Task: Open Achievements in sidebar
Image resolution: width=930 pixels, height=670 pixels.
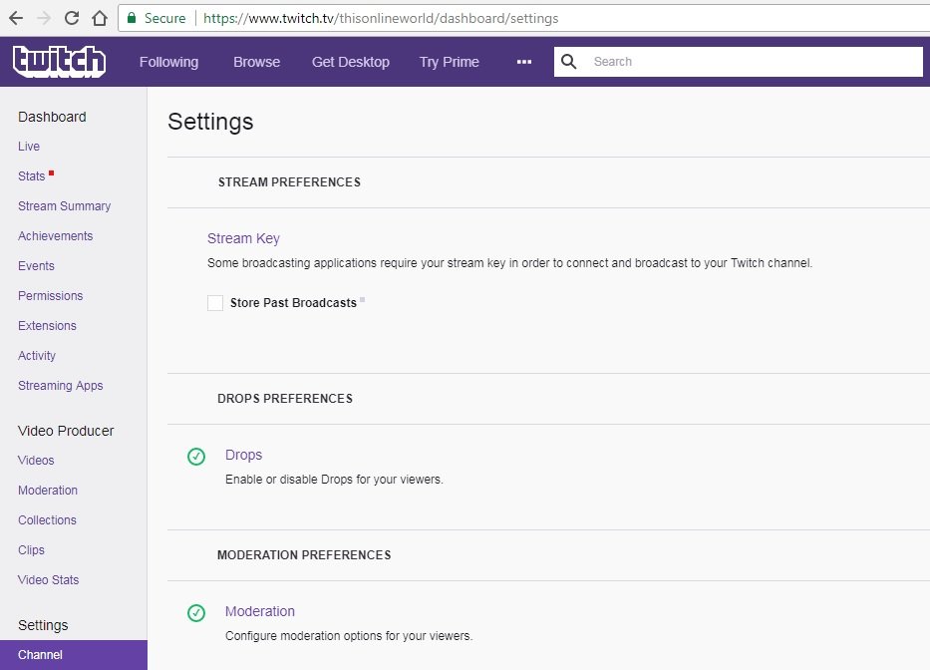Action: tap(55, 235)
